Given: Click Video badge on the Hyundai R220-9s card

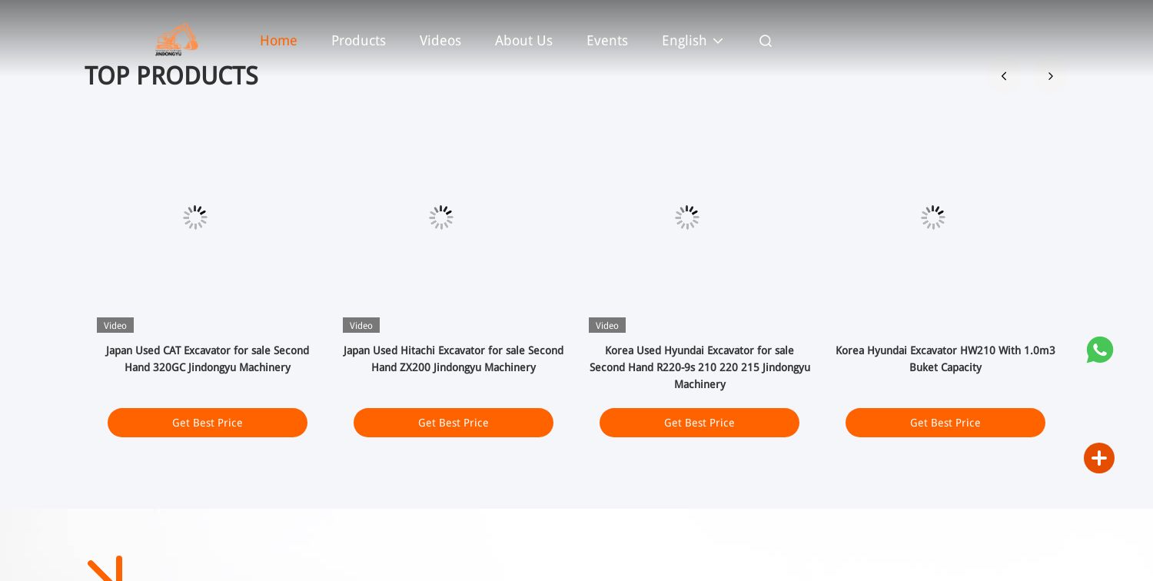Looking at the screenshot, I should (x=606, y=325).
